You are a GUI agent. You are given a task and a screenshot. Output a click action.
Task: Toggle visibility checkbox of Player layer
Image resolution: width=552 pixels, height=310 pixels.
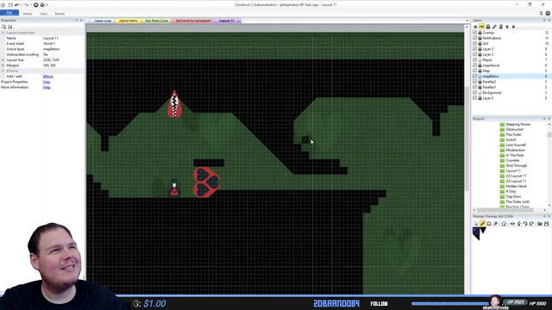475,59
